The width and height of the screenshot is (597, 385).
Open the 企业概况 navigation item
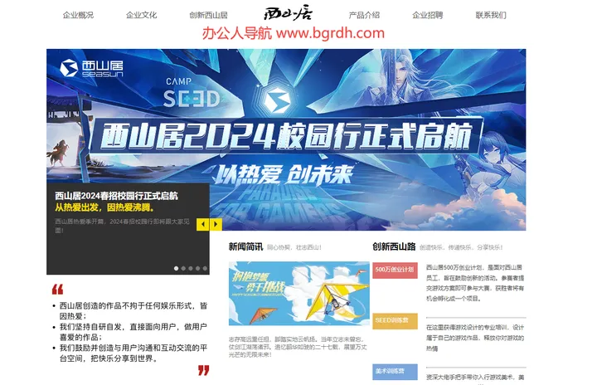(78, 15)
